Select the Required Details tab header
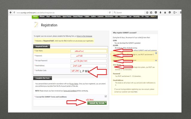Screen dimensions: 191x119 pos(41,46)
